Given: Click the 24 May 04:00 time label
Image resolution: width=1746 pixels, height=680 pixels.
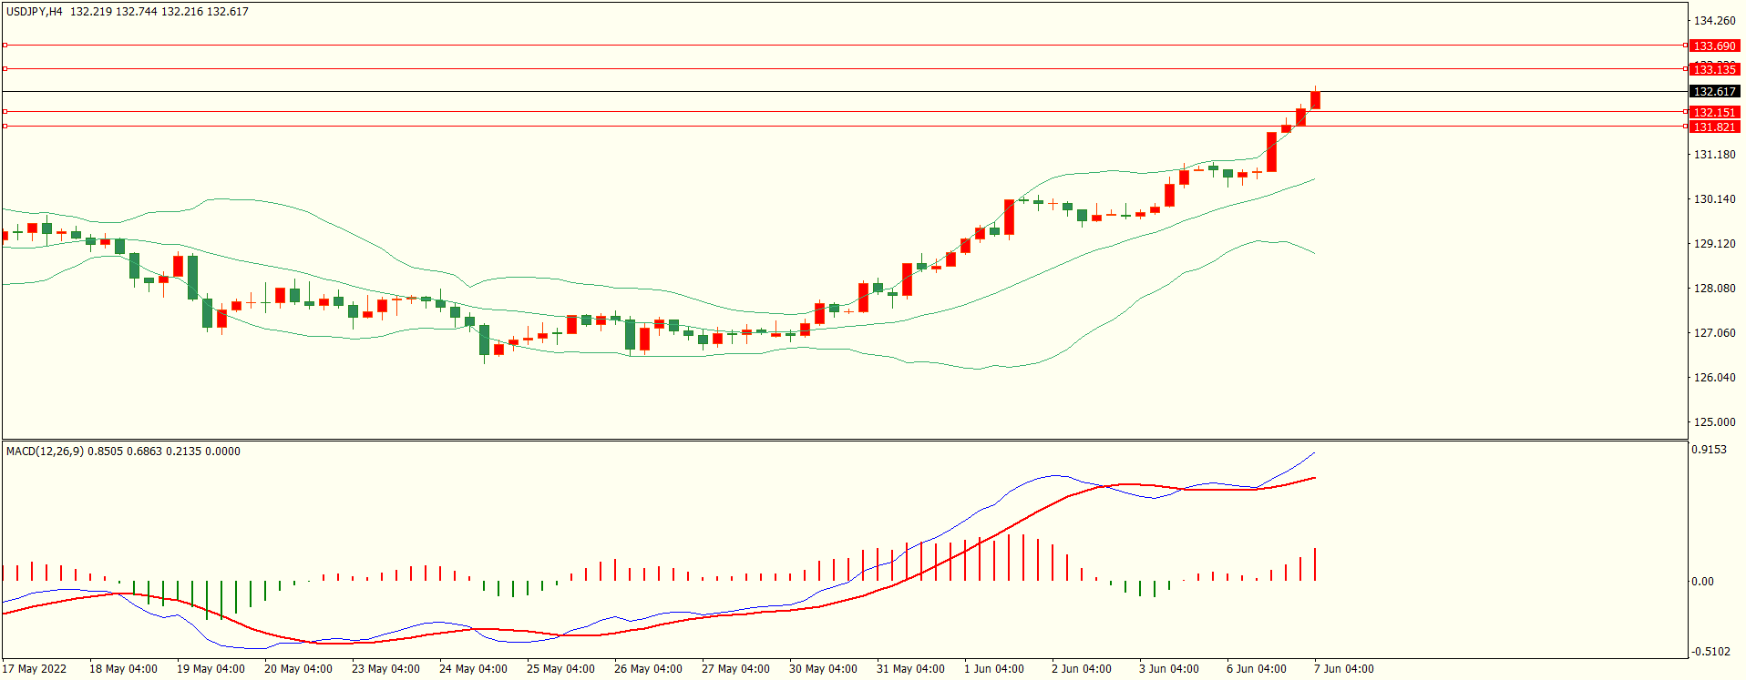Looking at the screenshot, I should [473, 669].
